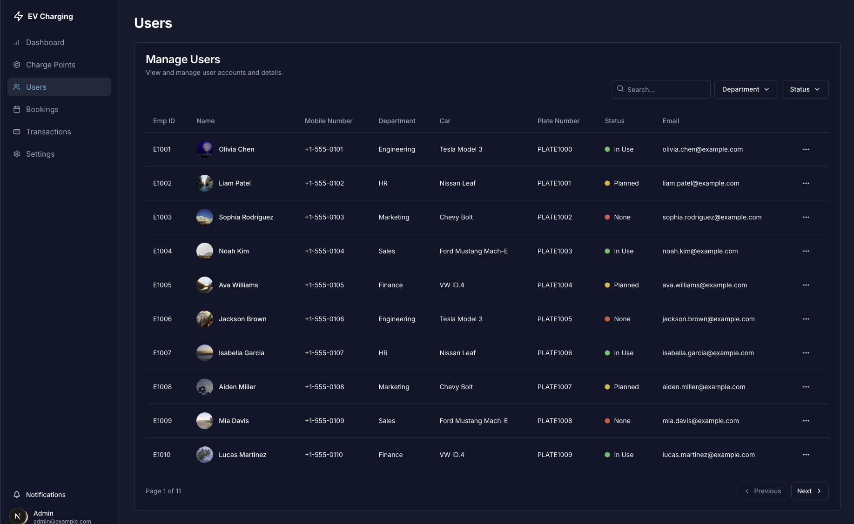Click the Transactions card icon
The width and height of the screenshot is (854, 524).
point(17,132)
